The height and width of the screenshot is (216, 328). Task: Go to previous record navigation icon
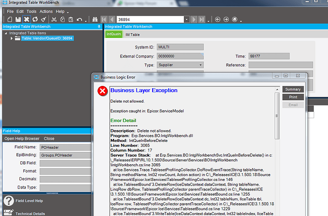click(112, 19)
